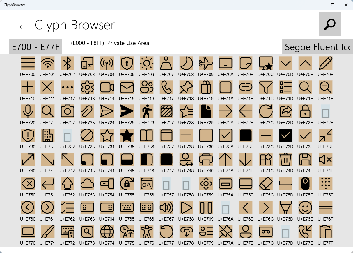The height and width of the screenshot is (253, 353).
Task: Select the cloud glyph U+E753
Action: [x=87, y=184]
